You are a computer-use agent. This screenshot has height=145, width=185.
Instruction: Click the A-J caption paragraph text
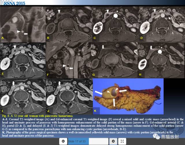pos(93,124)
